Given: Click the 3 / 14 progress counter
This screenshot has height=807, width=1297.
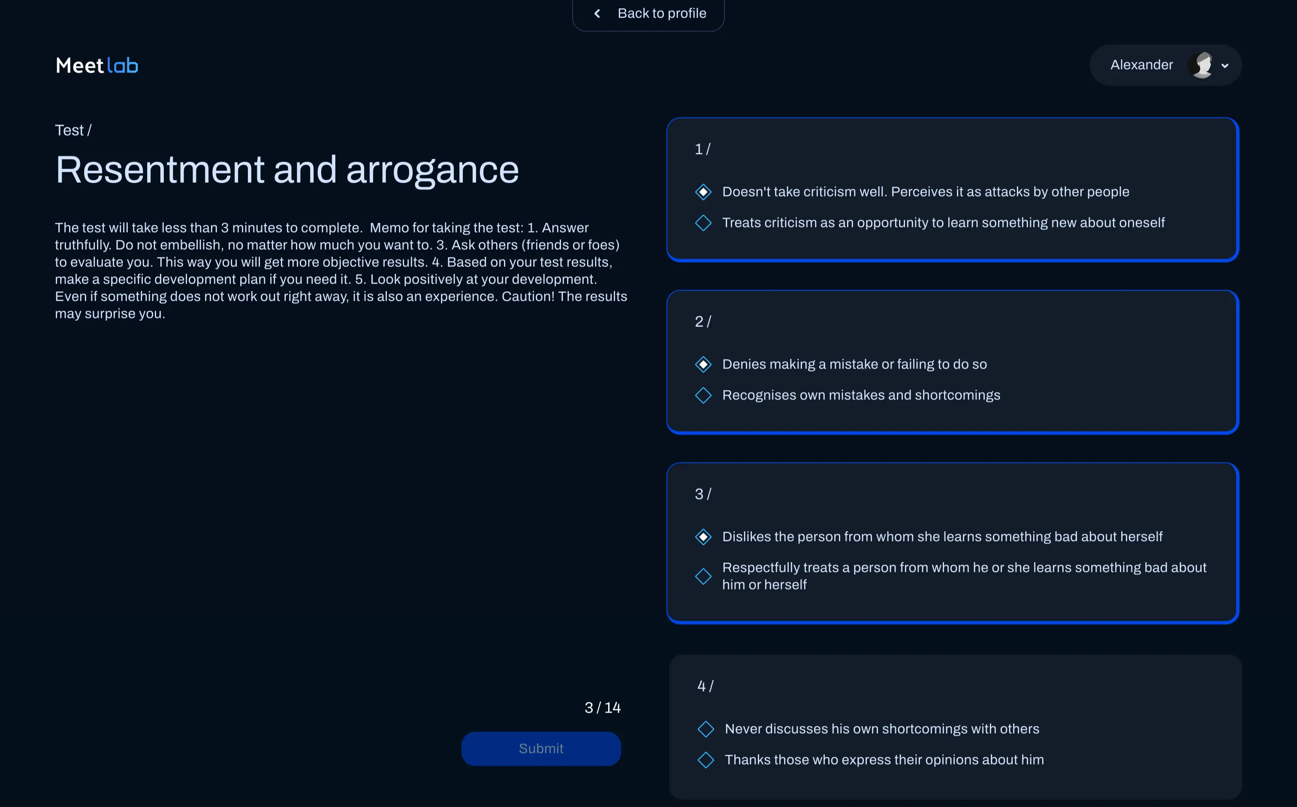Looking at the screenshot, I should (x=602, y=708).
